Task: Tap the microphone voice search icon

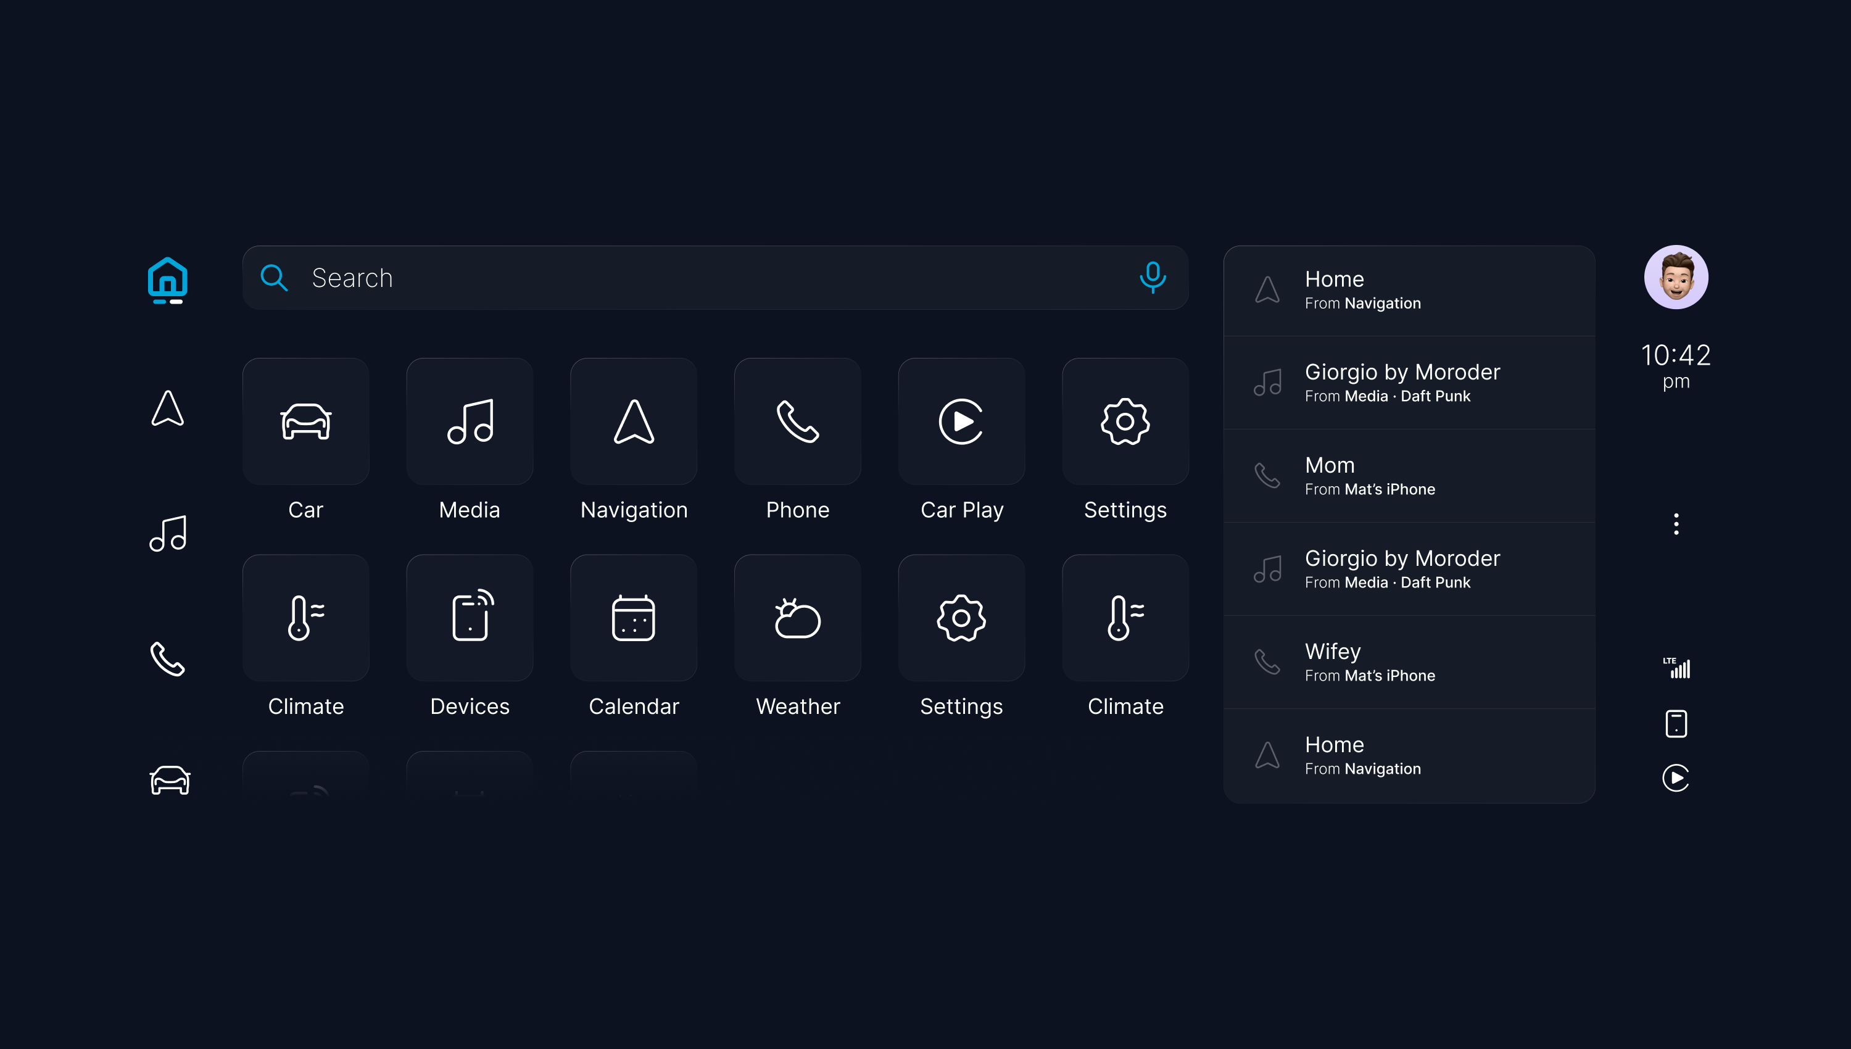Action: (x=1153, y=278)
